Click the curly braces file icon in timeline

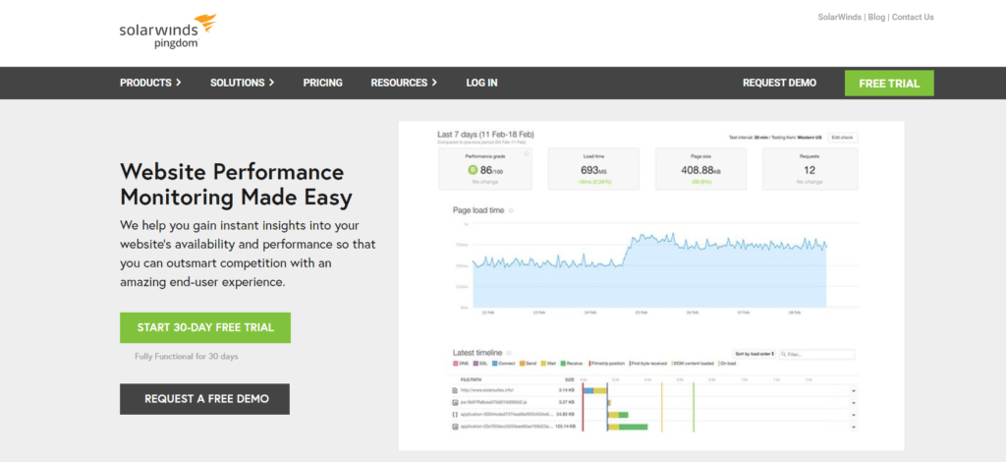455,415
